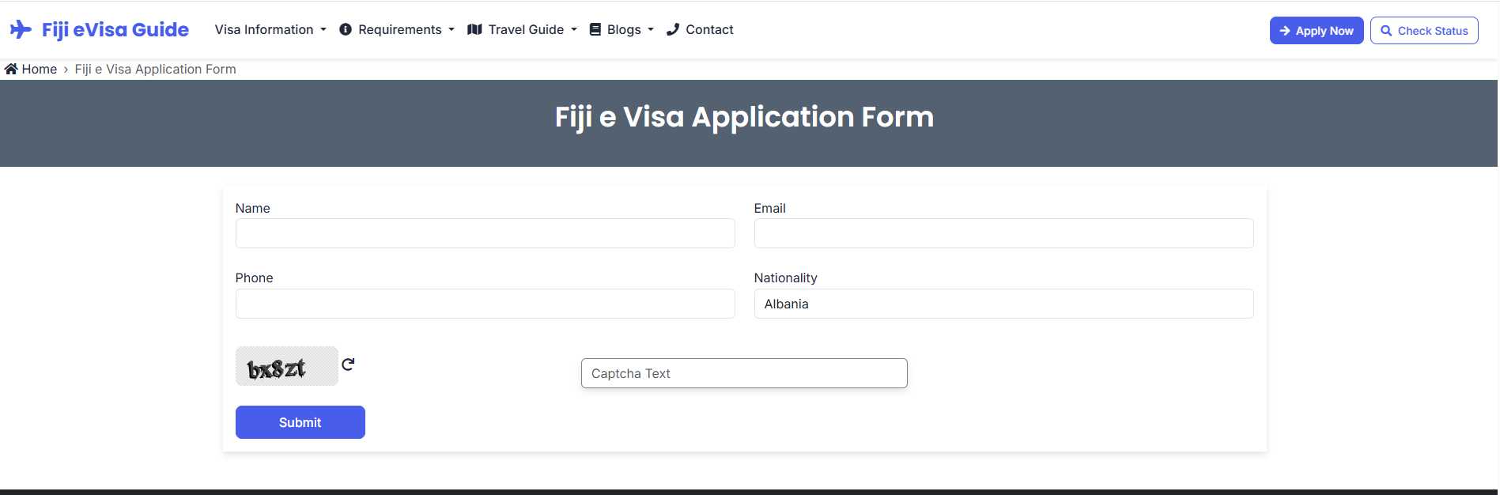
Task: Refresh the captcha image
Action: [348, 365]
